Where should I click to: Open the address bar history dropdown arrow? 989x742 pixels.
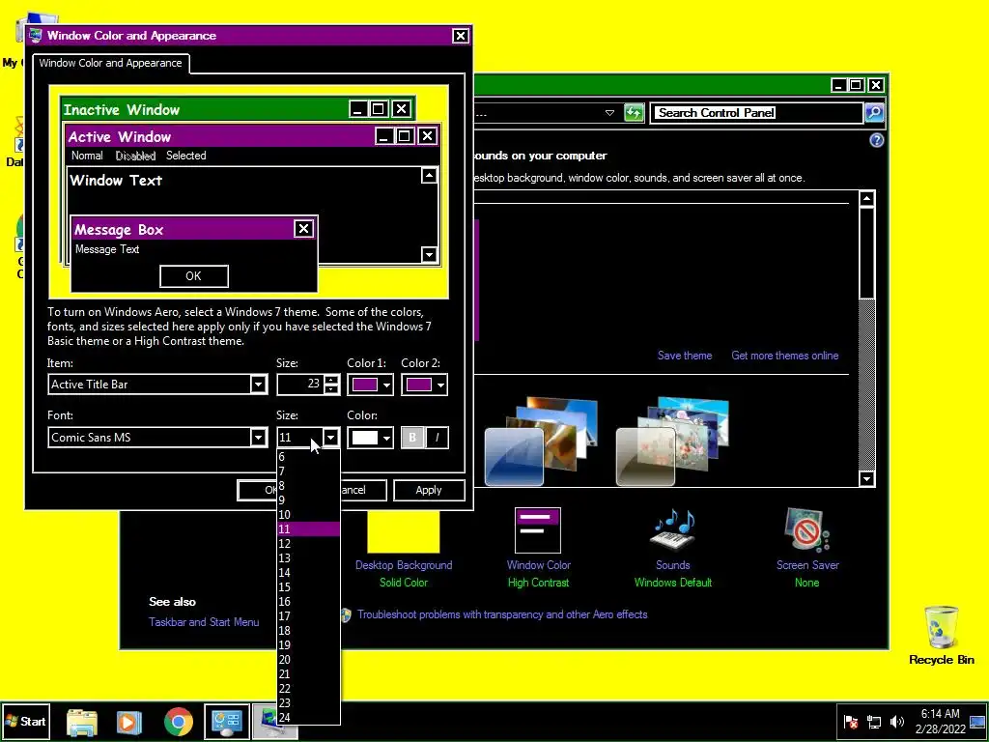click(609, 113)
